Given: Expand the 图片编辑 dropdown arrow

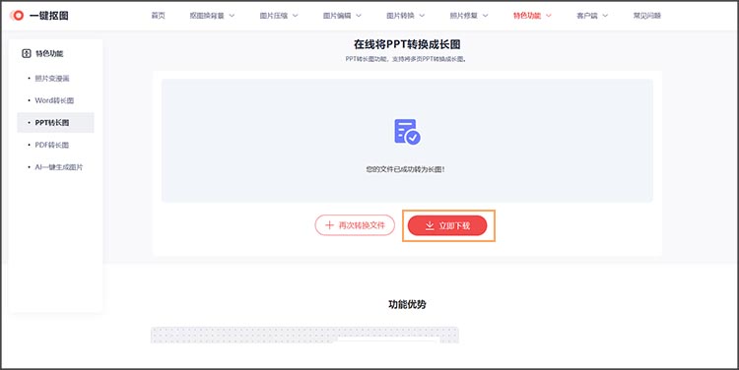Looking at the screenshot, I should [x=359, y=16].
